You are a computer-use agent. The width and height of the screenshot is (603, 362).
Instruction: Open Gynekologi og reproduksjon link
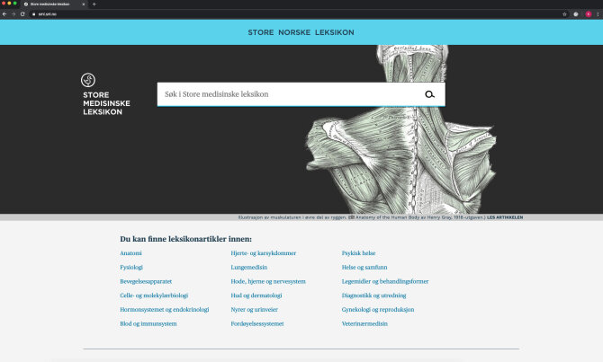click(x=378, y=310)
